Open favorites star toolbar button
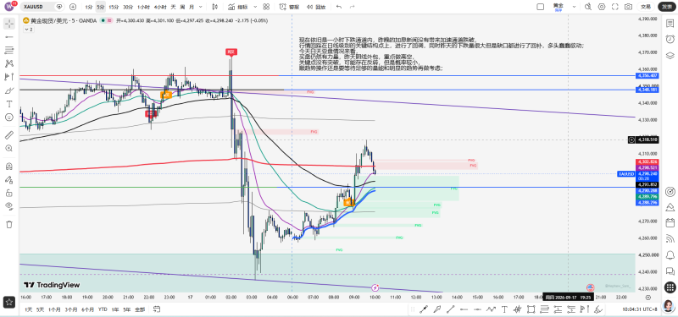Screen dimensions: 678x317 8,303
